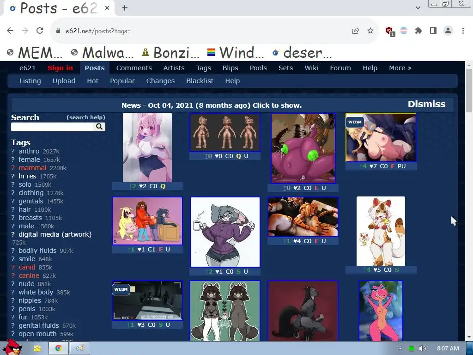
Task: Open the volume speaker tray icon
Action: 423,349
